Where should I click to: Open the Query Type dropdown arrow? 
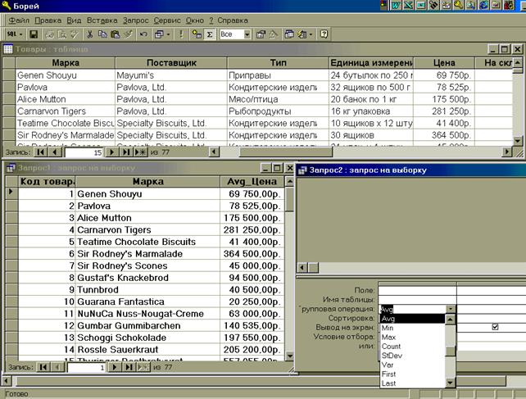pos(169,34)
